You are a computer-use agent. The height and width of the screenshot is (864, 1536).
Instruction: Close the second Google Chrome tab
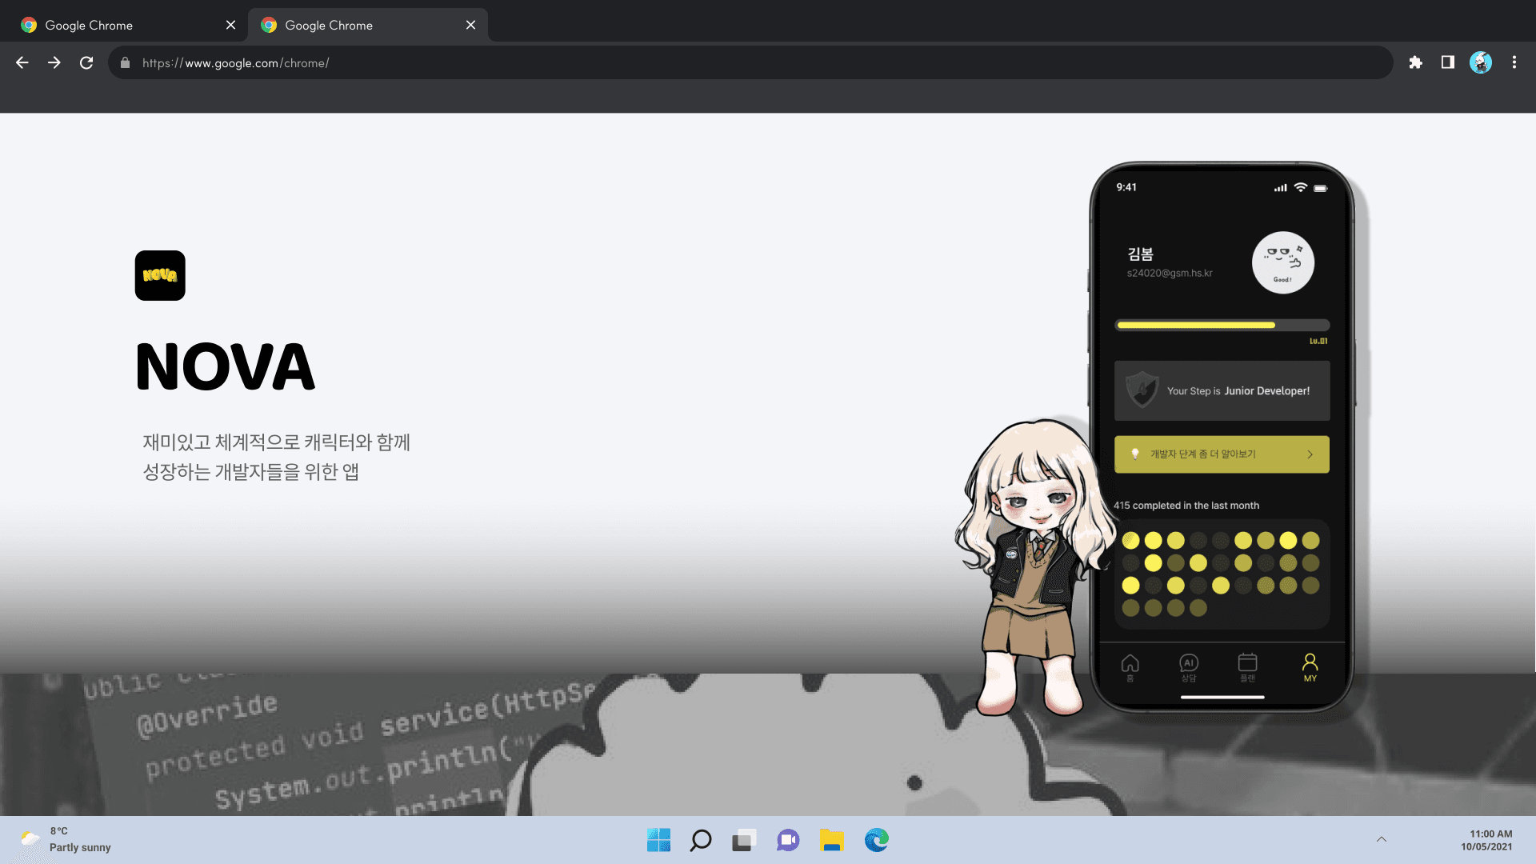470,25
